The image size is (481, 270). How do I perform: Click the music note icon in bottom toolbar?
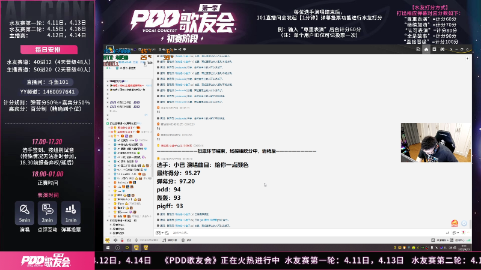[164, 241]
